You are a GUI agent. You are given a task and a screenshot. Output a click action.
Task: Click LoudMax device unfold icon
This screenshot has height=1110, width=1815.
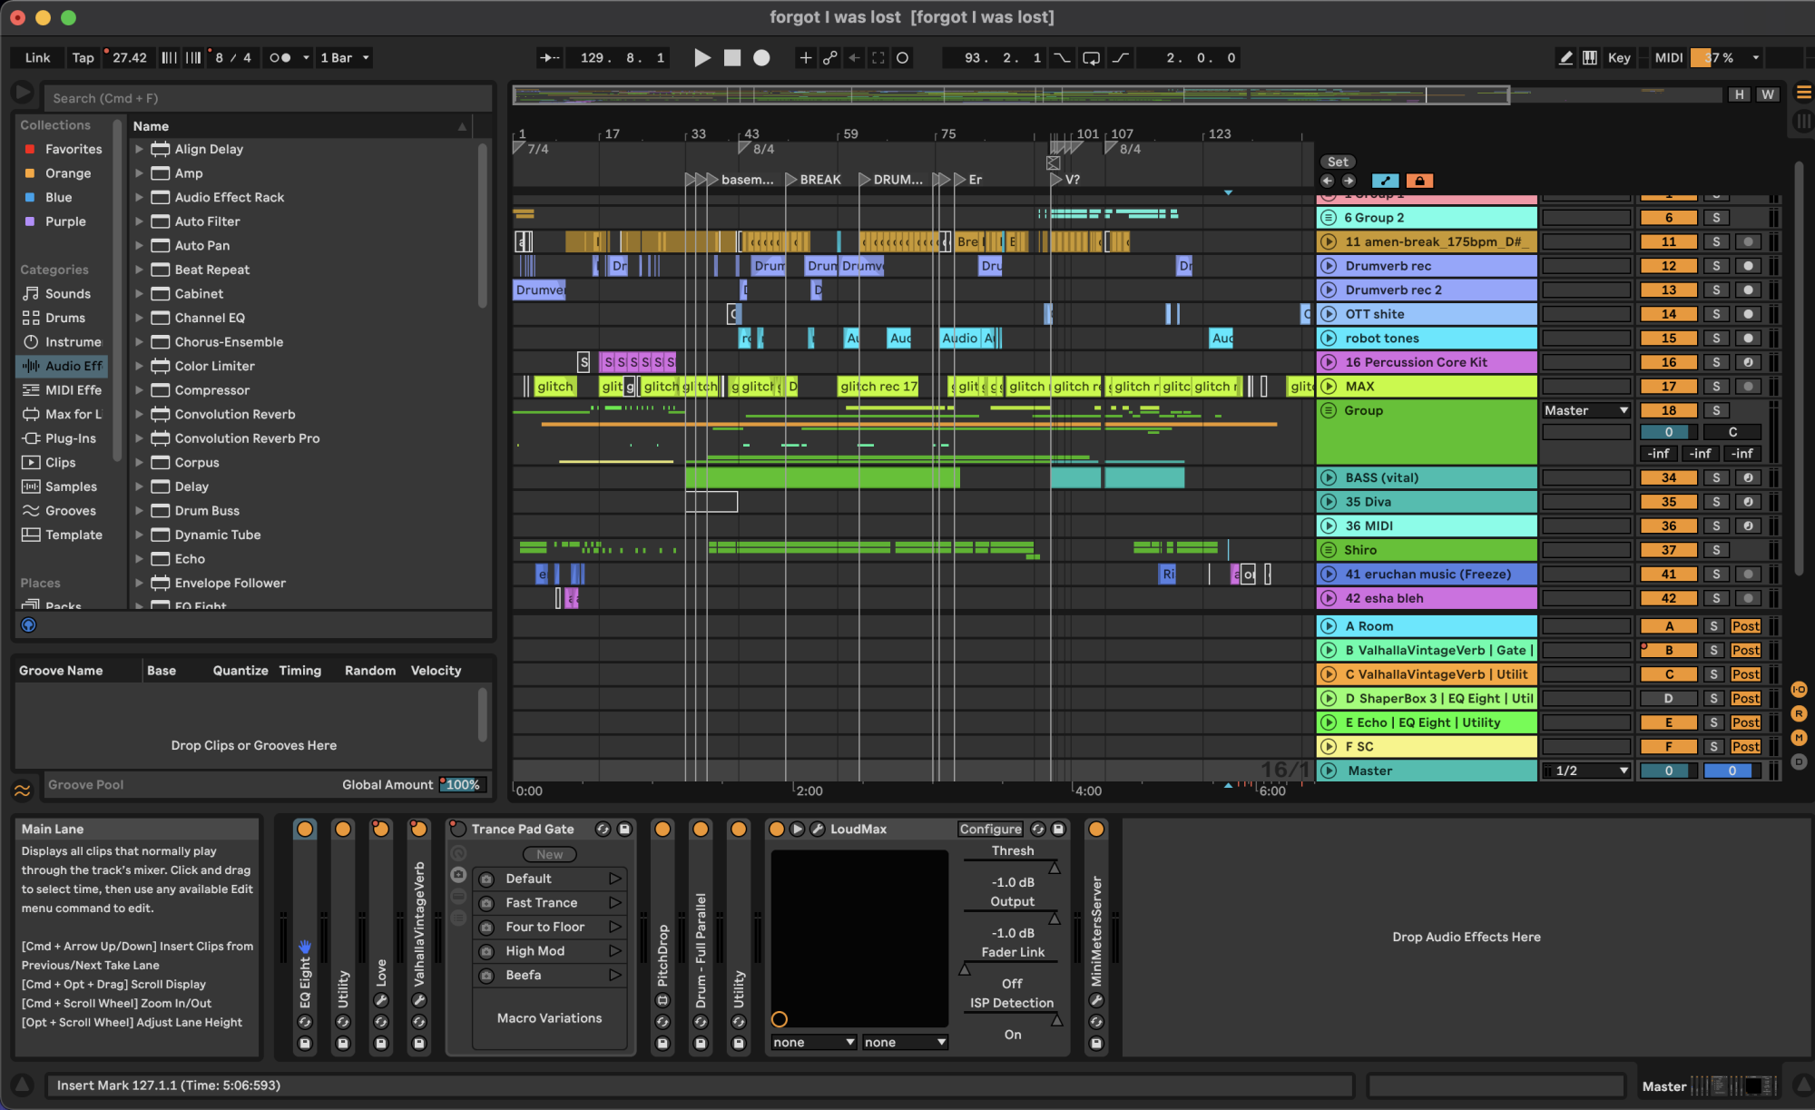[x=797, y=829]
